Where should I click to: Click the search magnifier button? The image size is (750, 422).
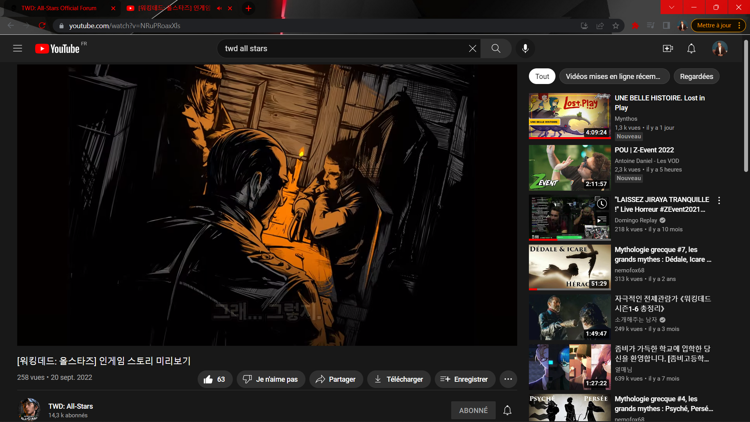[496, 48]
